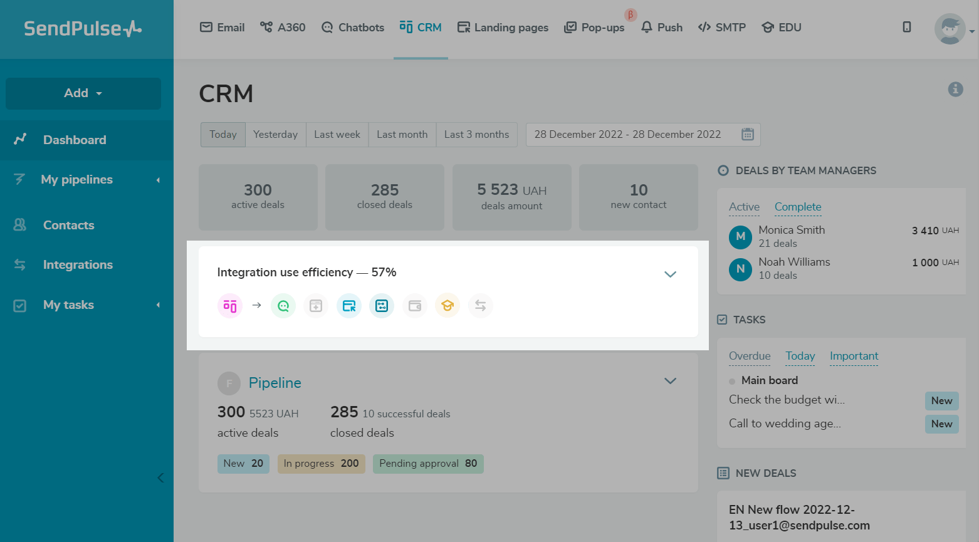Click New badge beside Check the budget
This screenshot has height=542, width=979.
point(942,401)
